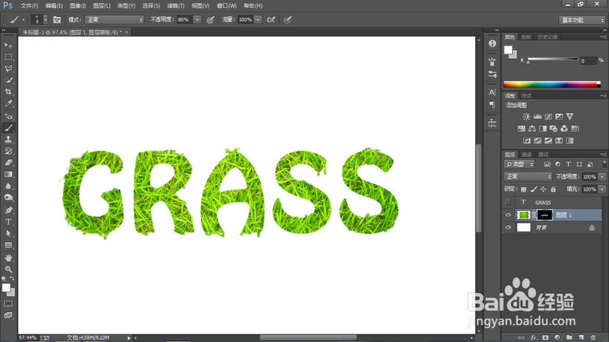The width and height of the screenshot is (609, 342).
Task: Select the Dodge tool
Action: pos(8,198)
